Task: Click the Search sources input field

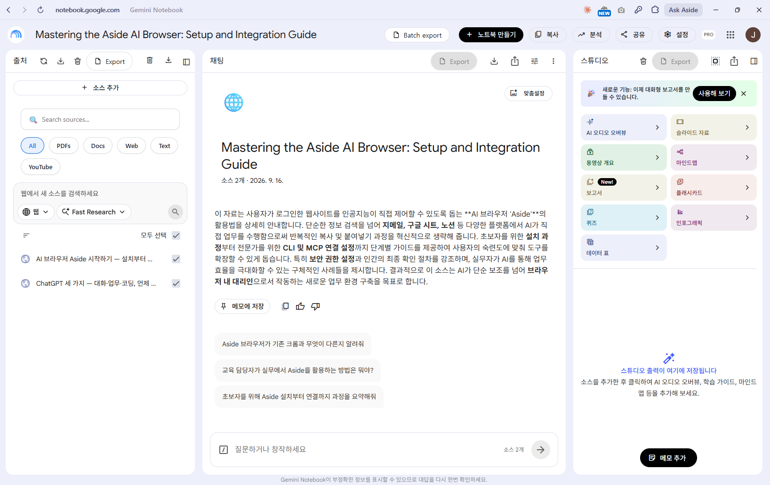Action: point(100,119)
